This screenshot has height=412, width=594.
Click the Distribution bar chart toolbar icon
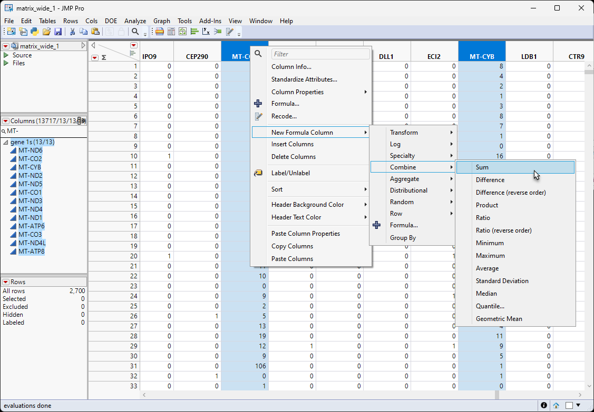point(194,32)
